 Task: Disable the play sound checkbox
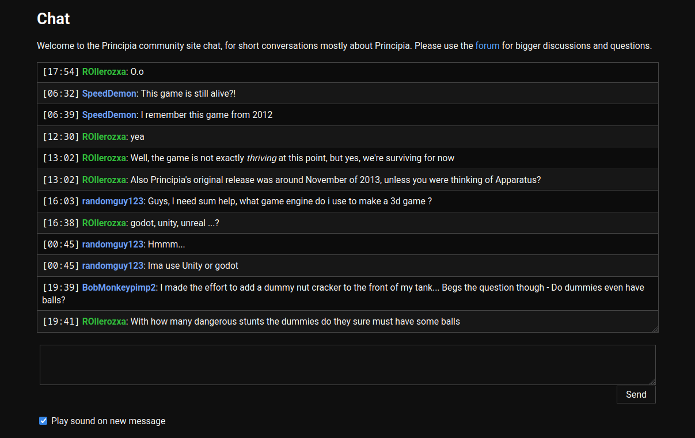[x=43, y=421]
